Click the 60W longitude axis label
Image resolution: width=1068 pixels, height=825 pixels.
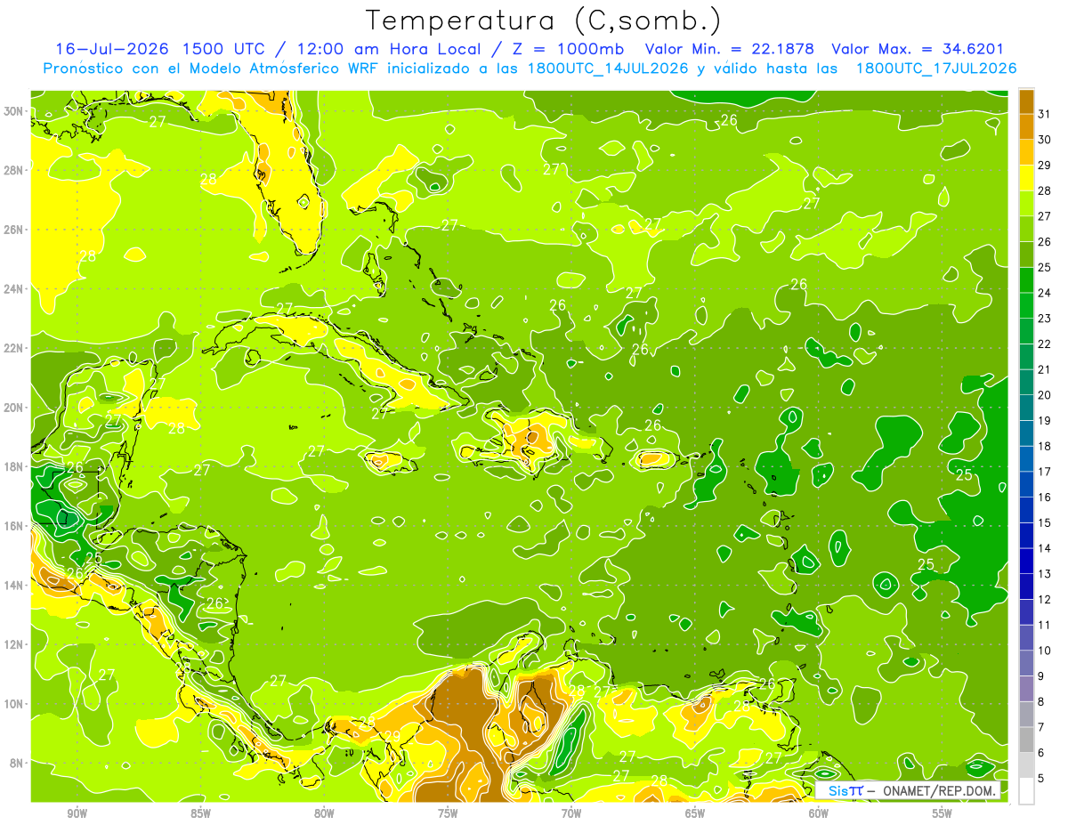819,813
